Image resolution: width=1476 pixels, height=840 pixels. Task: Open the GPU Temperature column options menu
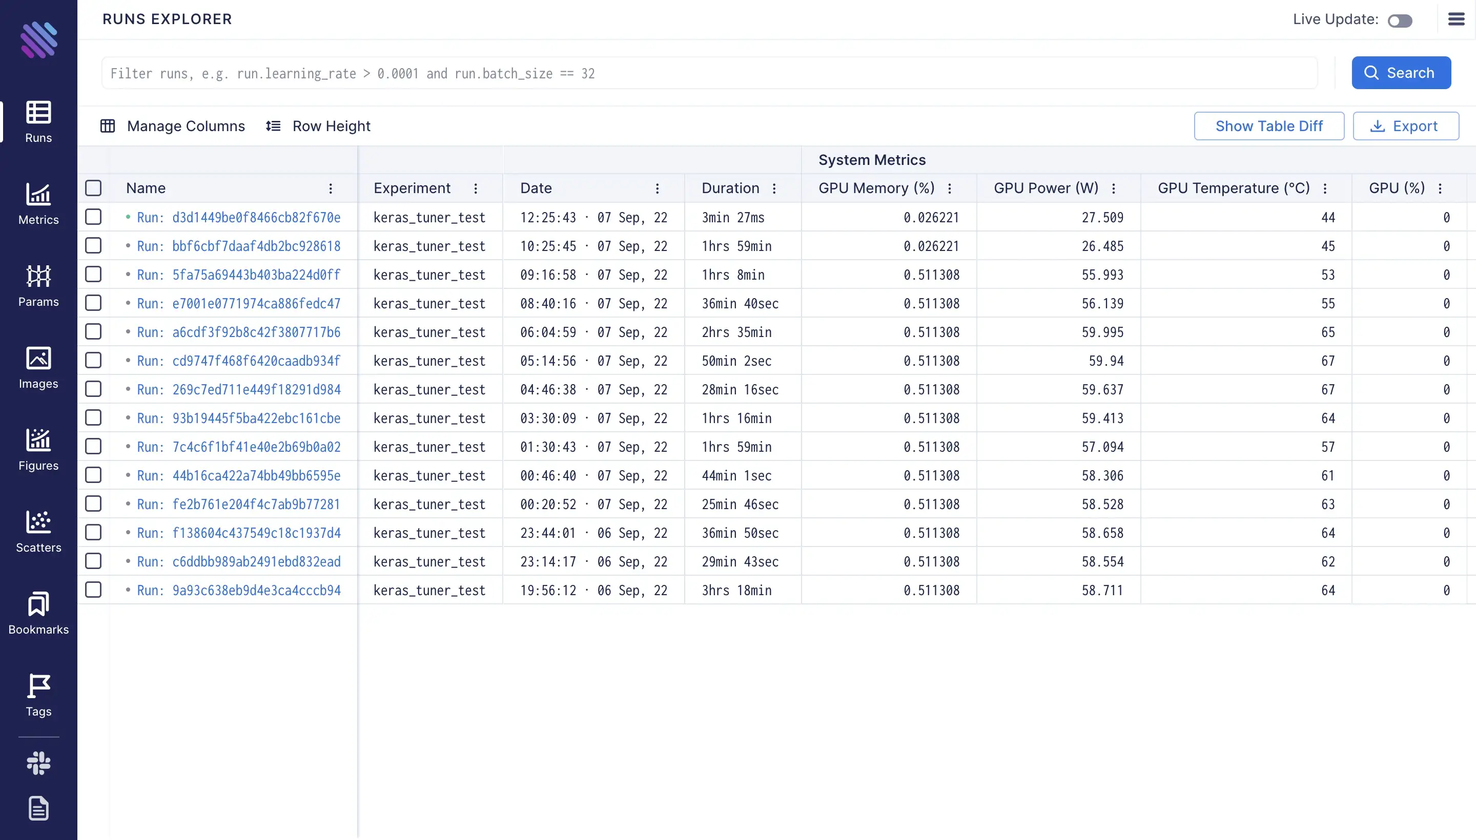click(1325, 188)
